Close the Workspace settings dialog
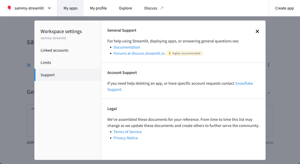Viewport: 300px width, 164px height. coord(257,31)
